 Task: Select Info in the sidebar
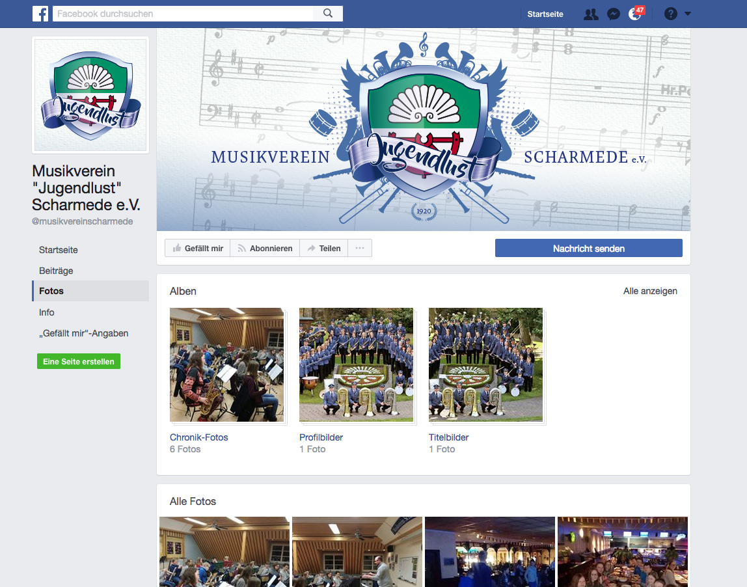click(47, 312)
